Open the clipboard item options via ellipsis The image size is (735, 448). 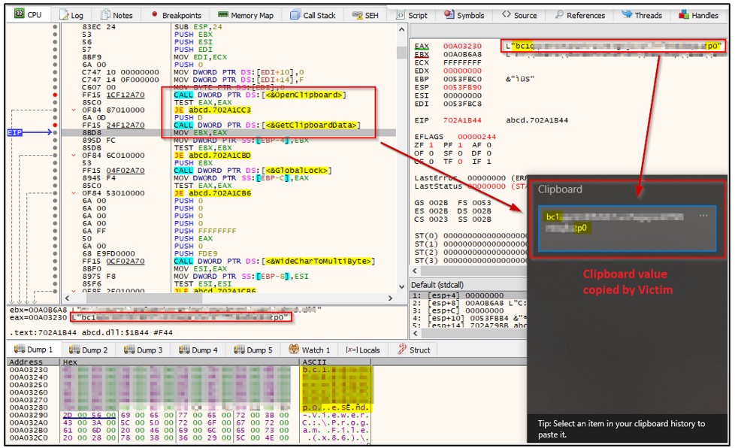(x=703, y=216)
